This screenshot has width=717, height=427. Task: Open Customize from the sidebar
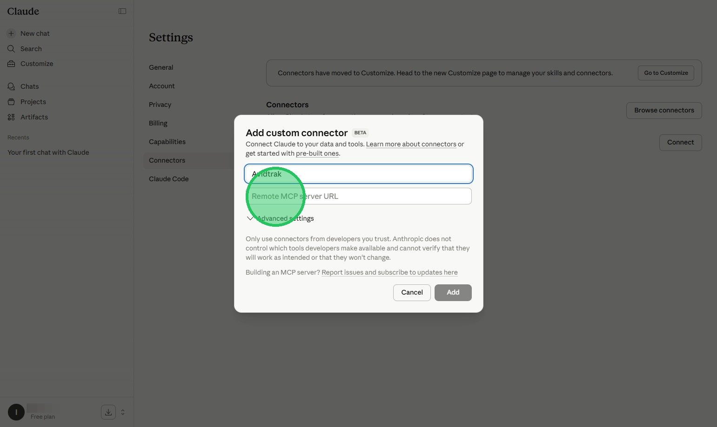37,64
